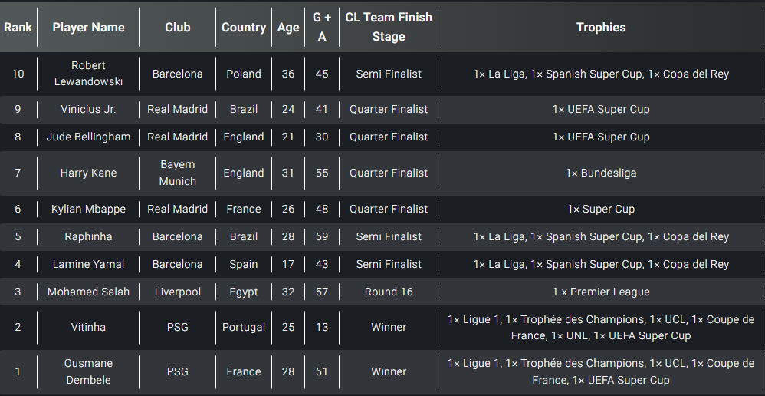This screenshot has height=396, width=765.
Task: Click the Player Name column header
Action: pyautogui.click(x=88, y=28)
